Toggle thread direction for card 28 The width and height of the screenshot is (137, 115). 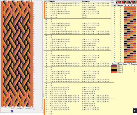point(121,61)
